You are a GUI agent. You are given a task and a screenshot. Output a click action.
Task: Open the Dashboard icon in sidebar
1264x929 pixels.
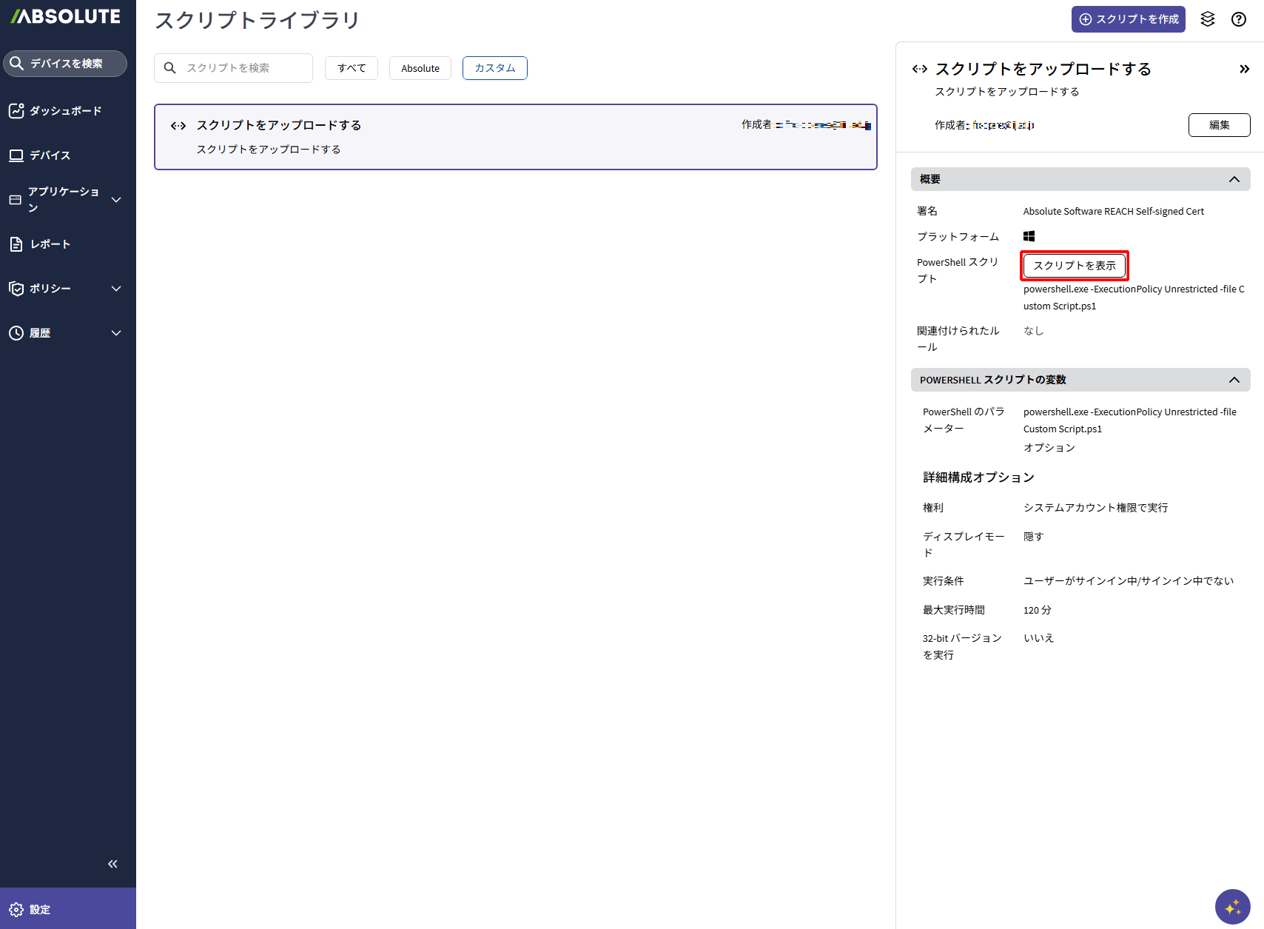16,111
